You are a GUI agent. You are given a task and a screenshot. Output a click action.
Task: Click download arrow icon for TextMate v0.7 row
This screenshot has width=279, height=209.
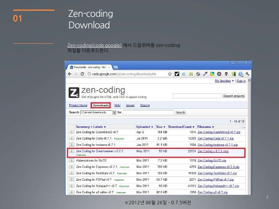72,173
